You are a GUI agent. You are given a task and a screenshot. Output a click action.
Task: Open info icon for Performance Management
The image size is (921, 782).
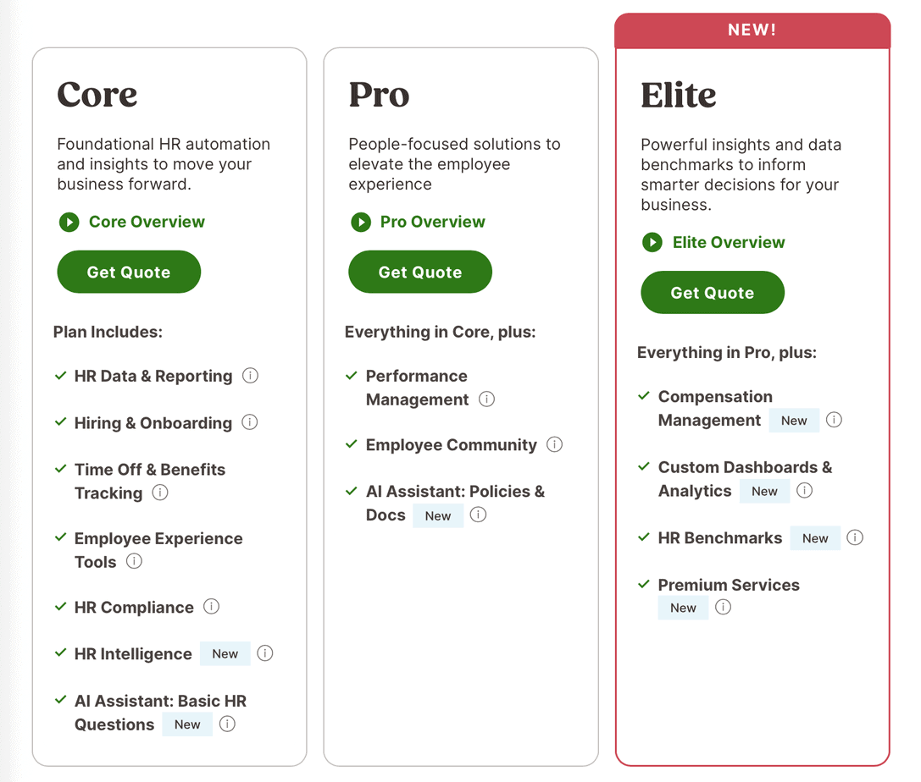(486, 399)
